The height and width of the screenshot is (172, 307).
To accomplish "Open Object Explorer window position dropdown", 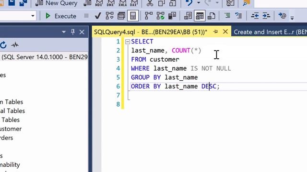I will (64, 32).
